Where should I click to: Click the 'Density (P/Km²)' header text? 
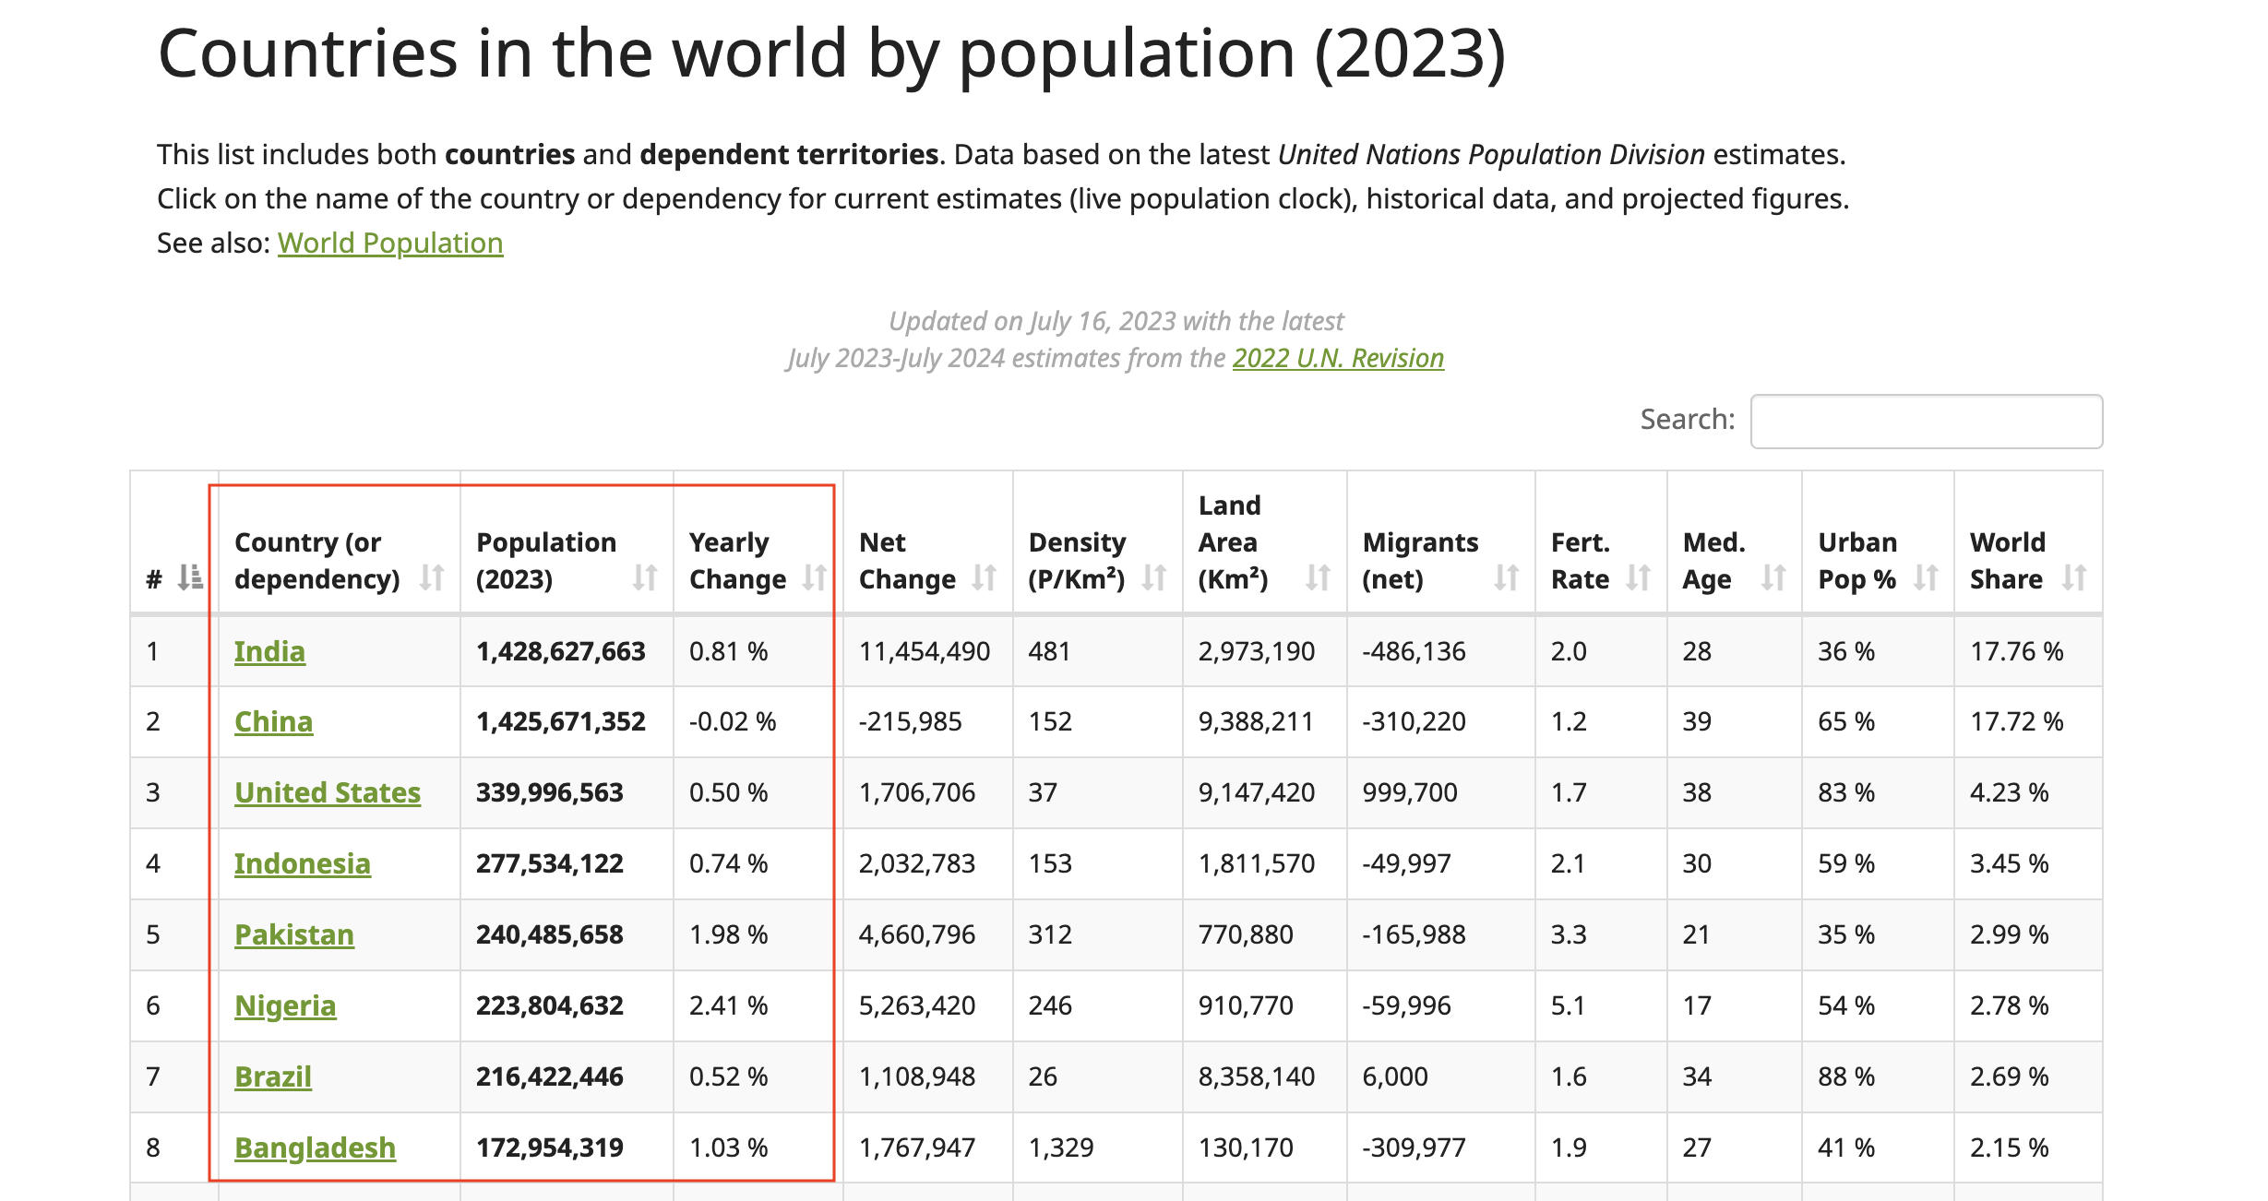click(1078, 560)
